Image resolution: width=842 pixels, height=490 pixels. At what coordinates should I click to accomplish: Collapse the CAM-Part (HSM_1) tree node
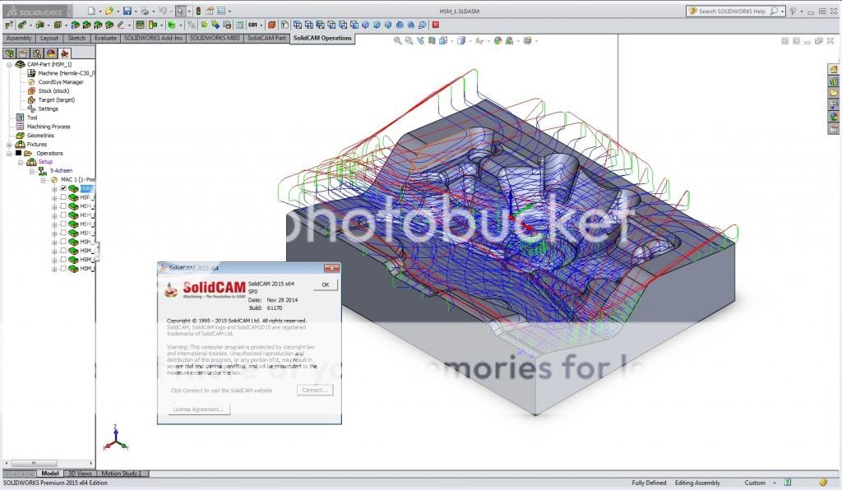click(9, 64)
